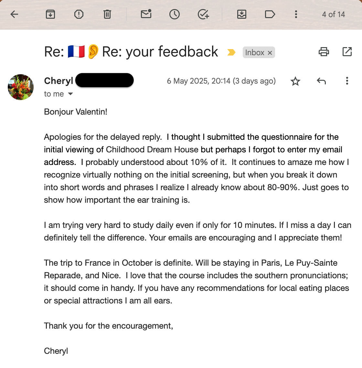The width and height of the screenshot is (362, 368).
Task: Toggle the yellow importance marker
Action: coord(231,52)
